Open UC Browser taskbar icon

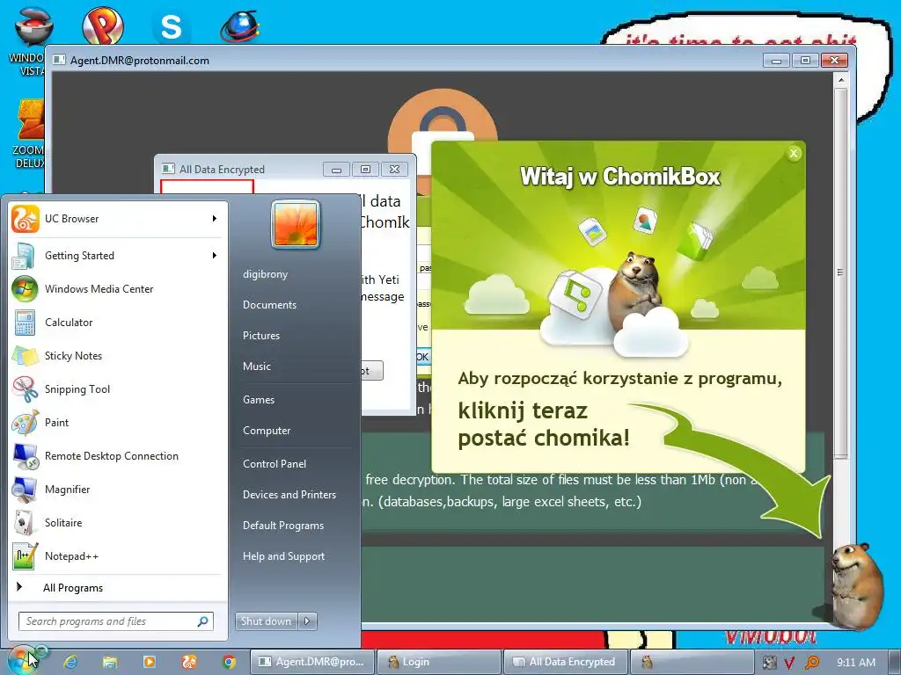tap(189, 662)
